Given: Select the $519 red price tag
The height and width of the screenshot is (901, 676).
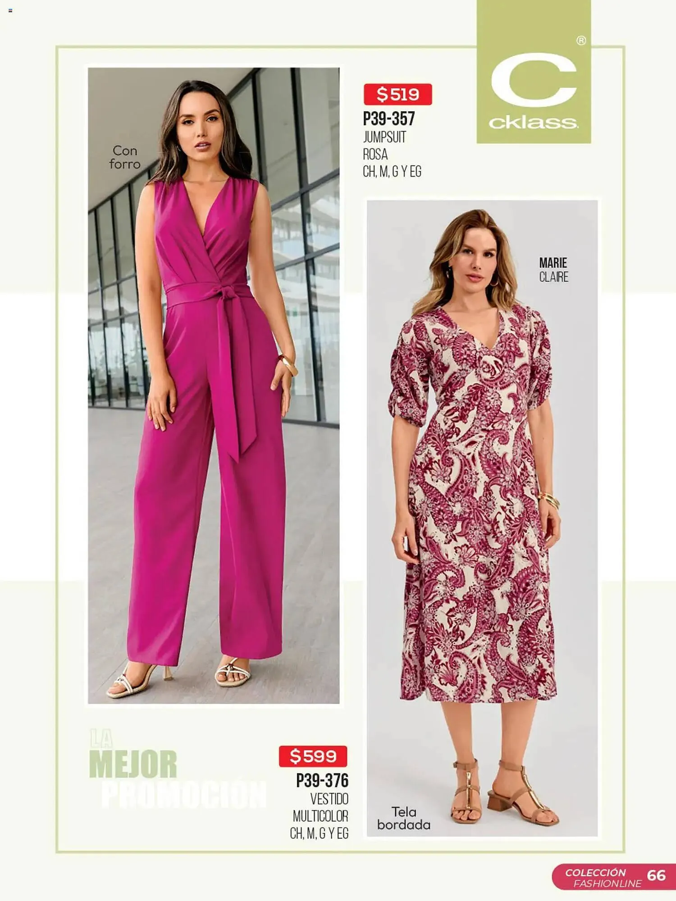Looking at the screenshot, I should point(398,94).
